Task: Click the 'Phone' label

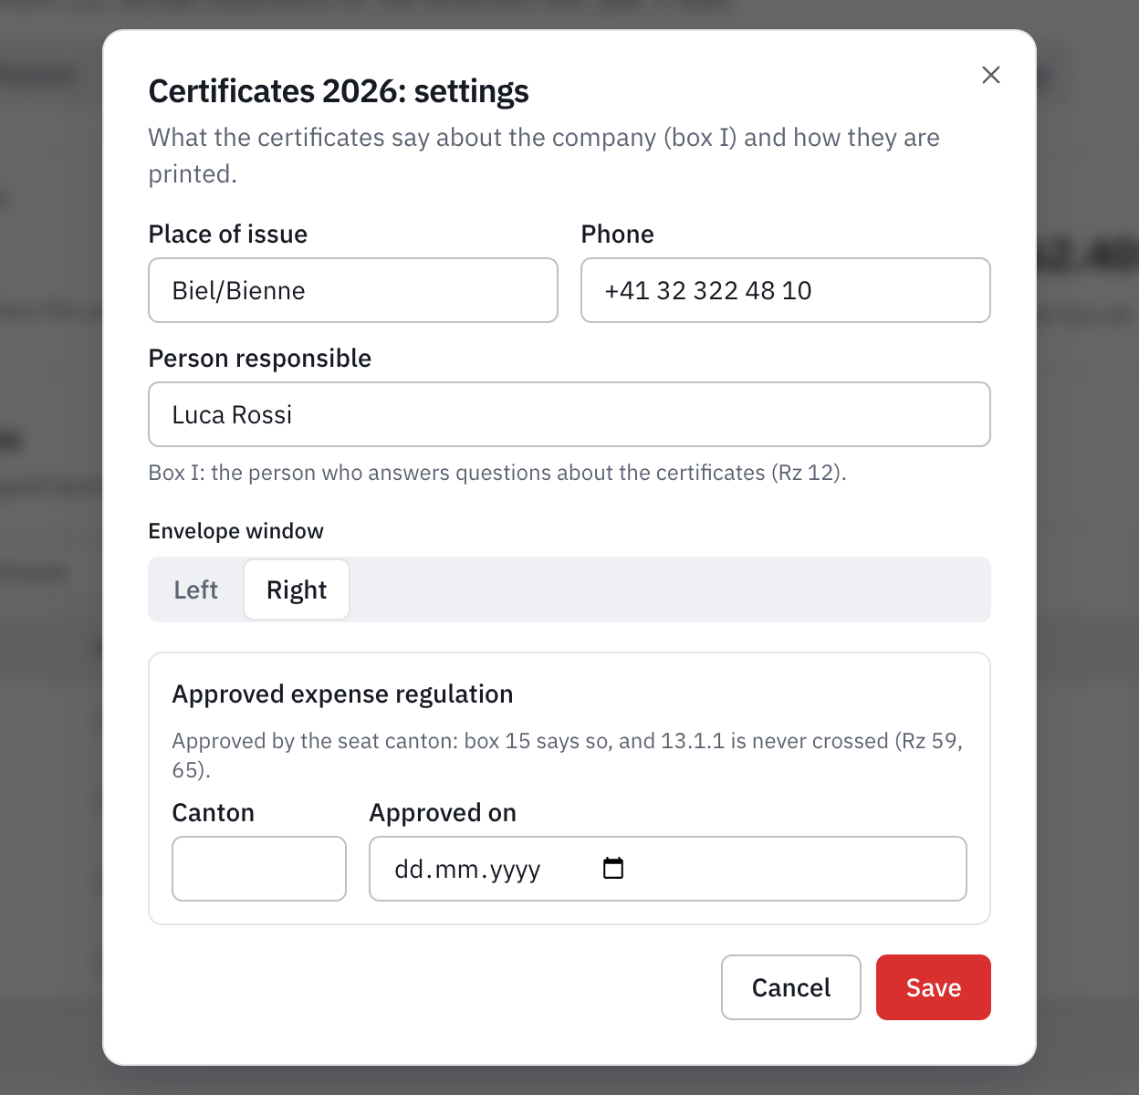Action: [618, 235]
